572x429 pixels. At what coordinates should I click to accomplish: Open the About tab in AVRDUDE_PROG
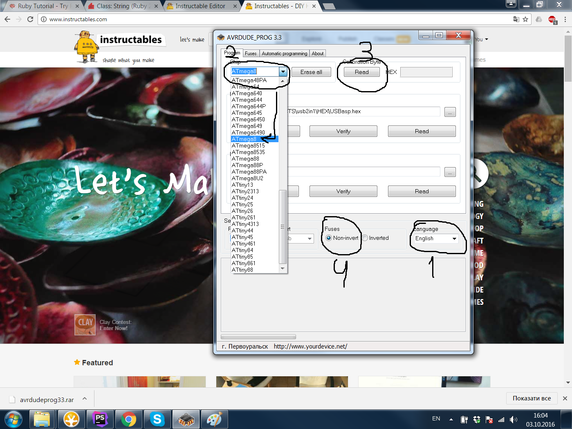click(x=318, y=54)
